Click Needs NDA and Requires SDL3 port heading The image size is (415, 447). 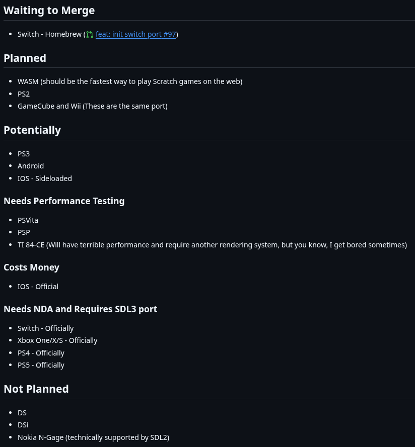(80, 309)
